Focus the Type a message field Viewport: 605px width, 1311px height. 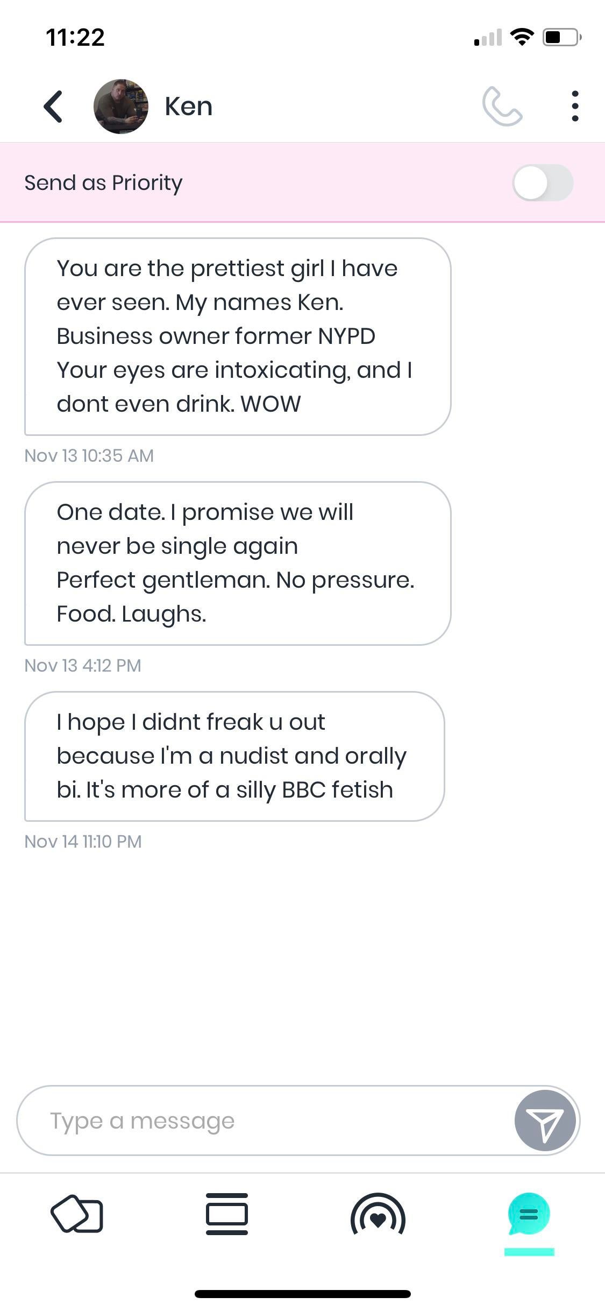tap(264, 1120)
